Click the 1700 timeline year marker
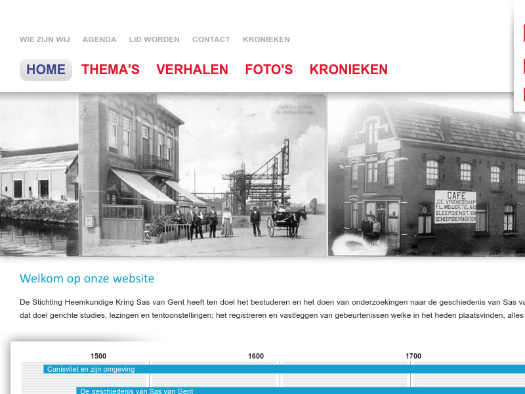This screenshot has width=525, height=394. pyautogui.click(x=413, y=355)
